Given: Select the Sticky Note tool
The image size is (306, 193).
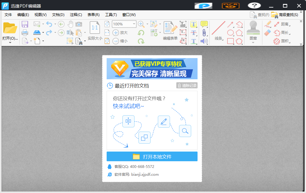Looking at the screenshot, I should coord(204,24).
